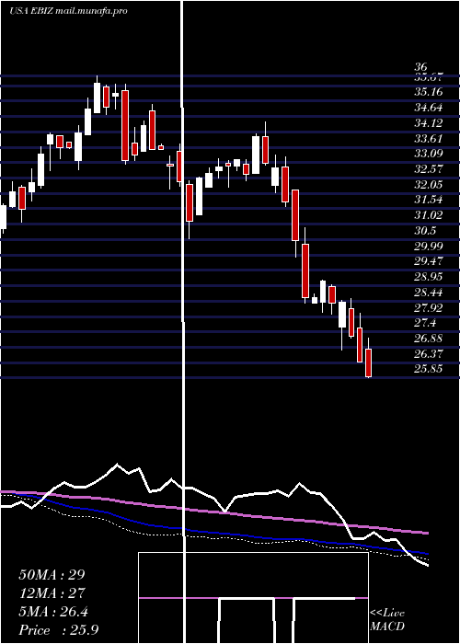The height and width of the screenshot is (644, 460).
Task: Click the 32.57 price axis label
Action: 429,168
